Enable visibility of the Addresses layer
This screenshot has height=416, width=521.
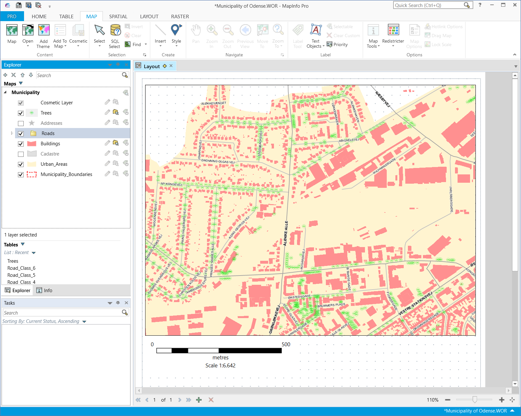pyautogui.click(x=21, y=123)
